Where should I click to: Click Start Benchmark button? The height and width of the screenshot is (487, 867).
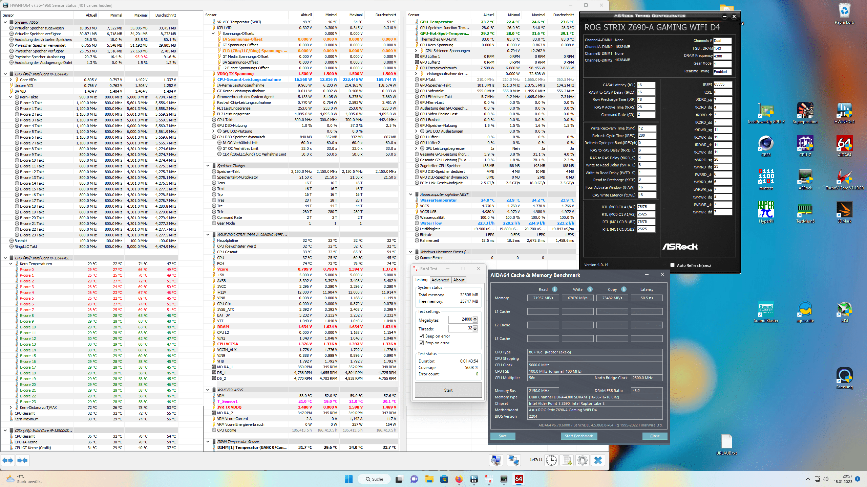point(579,436)
